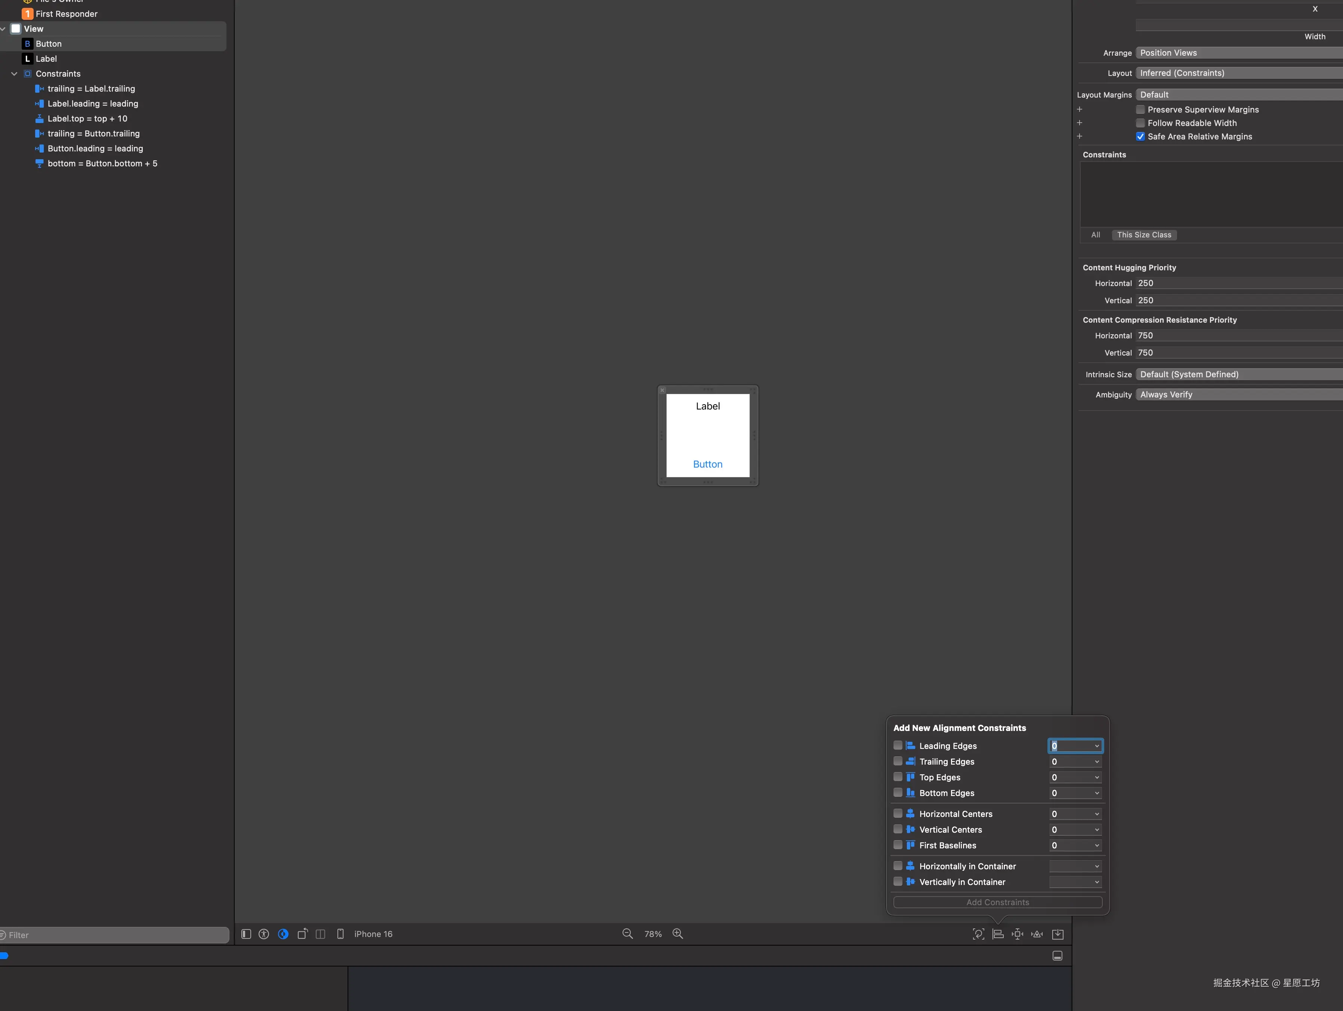Click the orientation rotate icon
Screen dimensions: 1343x1011
302,934
